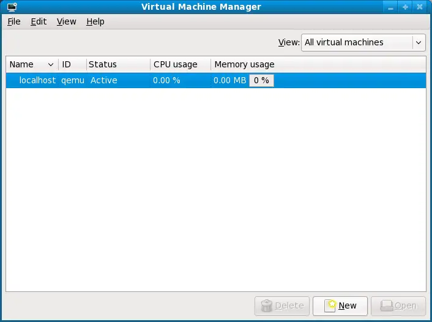Open the View menu
The image size is (432, 322).
click(x=66, y=21)
